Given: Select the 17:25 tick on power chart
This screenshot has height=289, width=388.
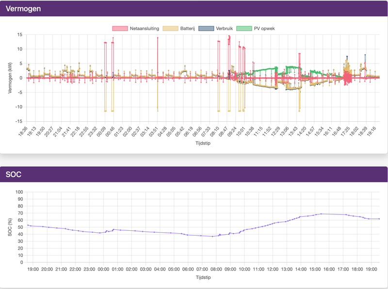Looking at the screenshot, I should pos(345,131).
